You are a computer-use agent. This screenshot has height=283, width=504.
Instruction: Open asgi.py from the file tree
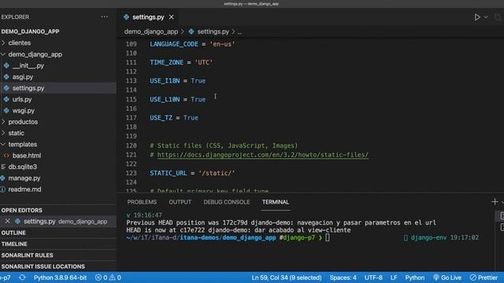pyautogui.click(x=23, y=77)
